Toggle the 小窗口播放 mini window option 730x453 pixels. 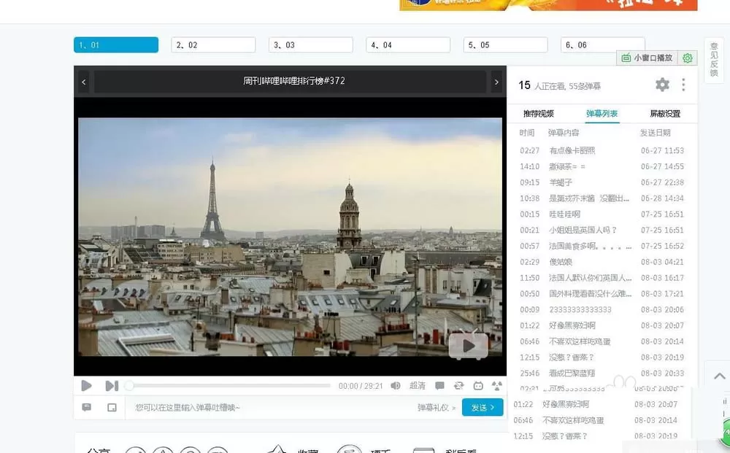pos(648,58)
